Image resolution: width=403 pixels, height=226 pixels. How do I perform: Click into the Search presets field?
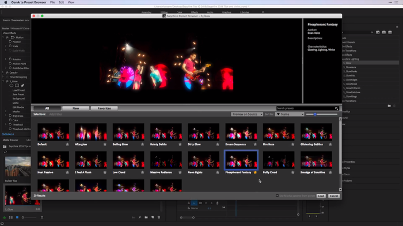tap(305, 108)
